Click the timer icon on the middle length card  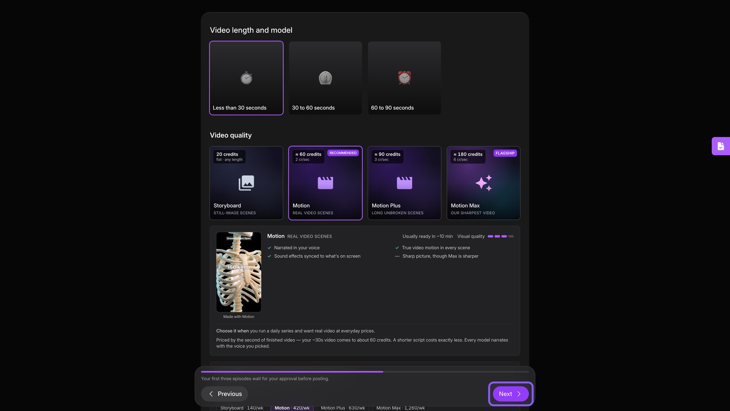coord(325,78)
